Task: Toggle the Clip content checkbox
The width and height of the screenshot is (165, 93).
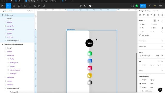Action: click(x=140, y=35)
